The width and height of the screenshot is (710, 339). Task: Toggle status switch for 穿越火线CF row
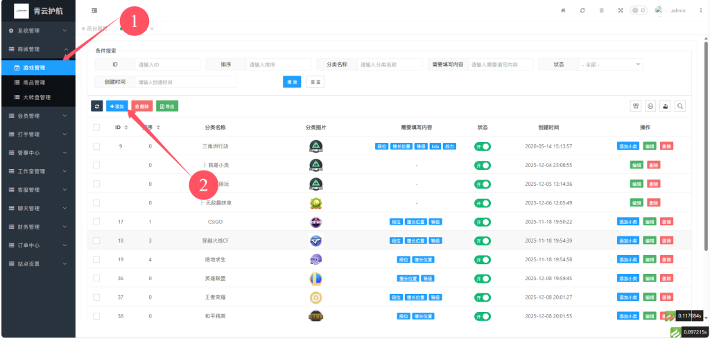(x=483, y=241)
